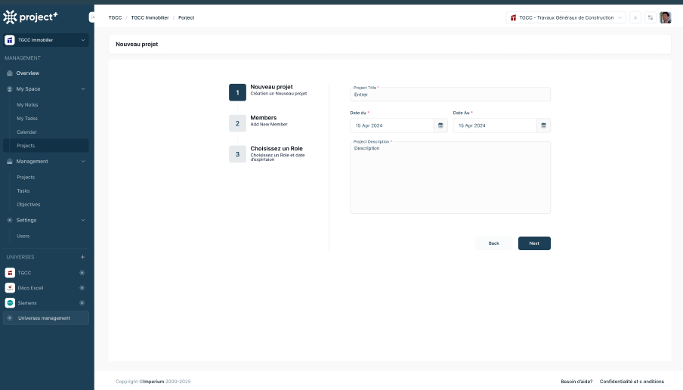The image size is (683, 390).
Task: Open Besoin d'aide? link
Action: coord(576,382)
